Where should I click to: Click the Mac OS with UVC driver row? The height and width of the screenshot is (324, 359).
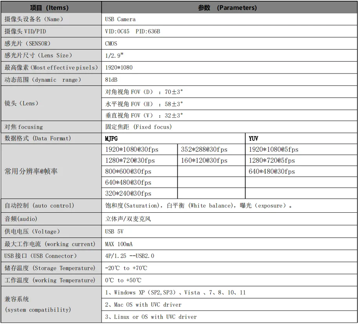coord(143,305)
